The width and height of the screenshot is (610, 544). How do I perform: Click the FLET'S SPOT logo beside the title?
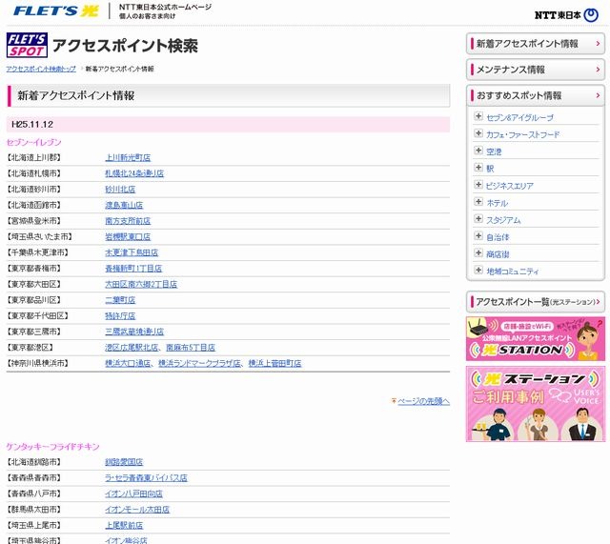(27, 45)
